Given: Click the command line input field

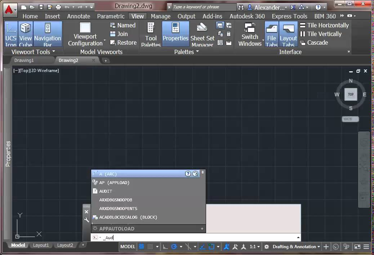Looking at the screenshot, I should coord(196,238).
